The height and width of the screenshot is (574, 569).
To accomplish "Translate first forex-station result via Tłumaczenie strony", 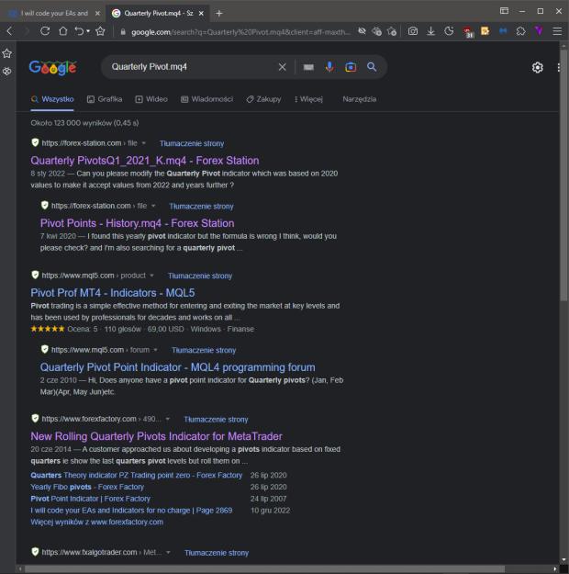I will (192, 143).
